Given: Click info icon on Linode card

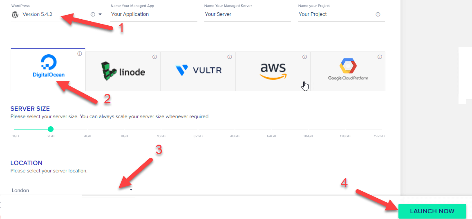Looking at the screenshot, I should click(x=154, y=56).
